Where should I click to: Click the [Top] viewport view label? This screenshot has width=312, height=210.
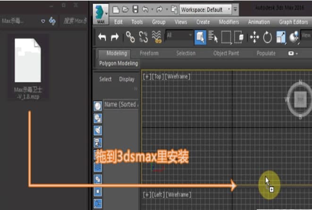(158, 77)
